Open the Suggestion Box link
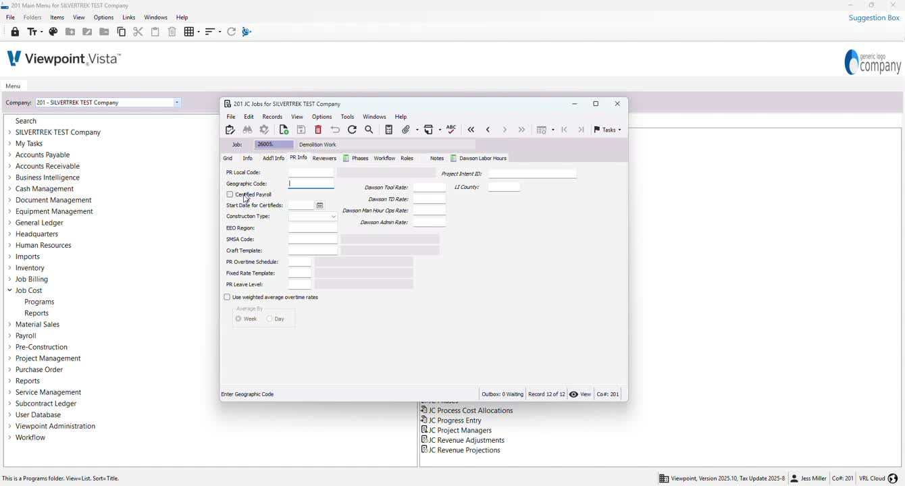The height and width of the screenshot is (486, 905). point(874,18)
